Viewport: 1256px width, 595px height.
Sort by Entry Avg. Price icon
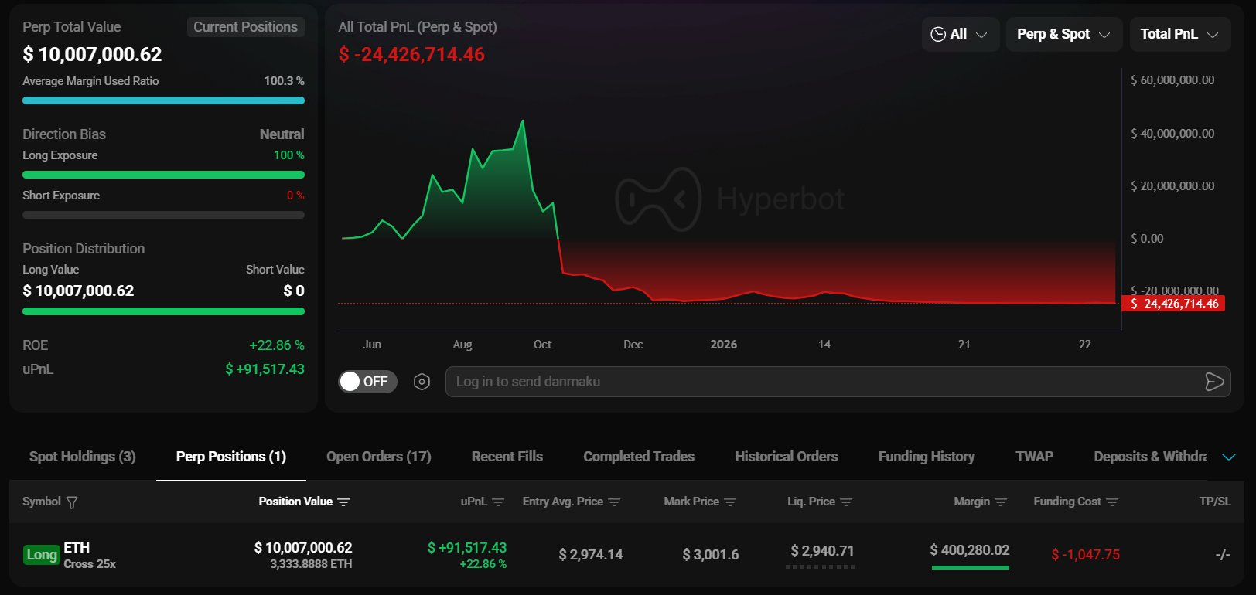[614, 502]
